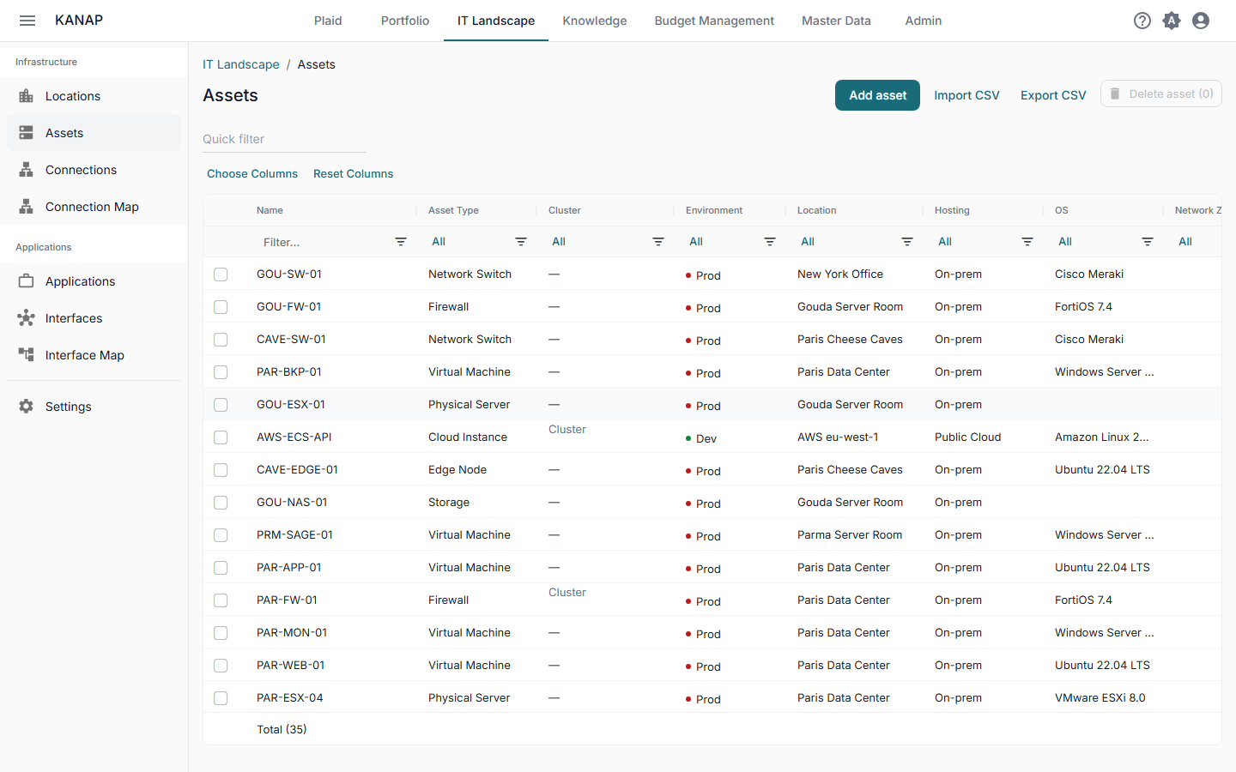This screenshot has height=772, width=1236.
Task: Click inside the Quick filter field
Action: [284, 139]
